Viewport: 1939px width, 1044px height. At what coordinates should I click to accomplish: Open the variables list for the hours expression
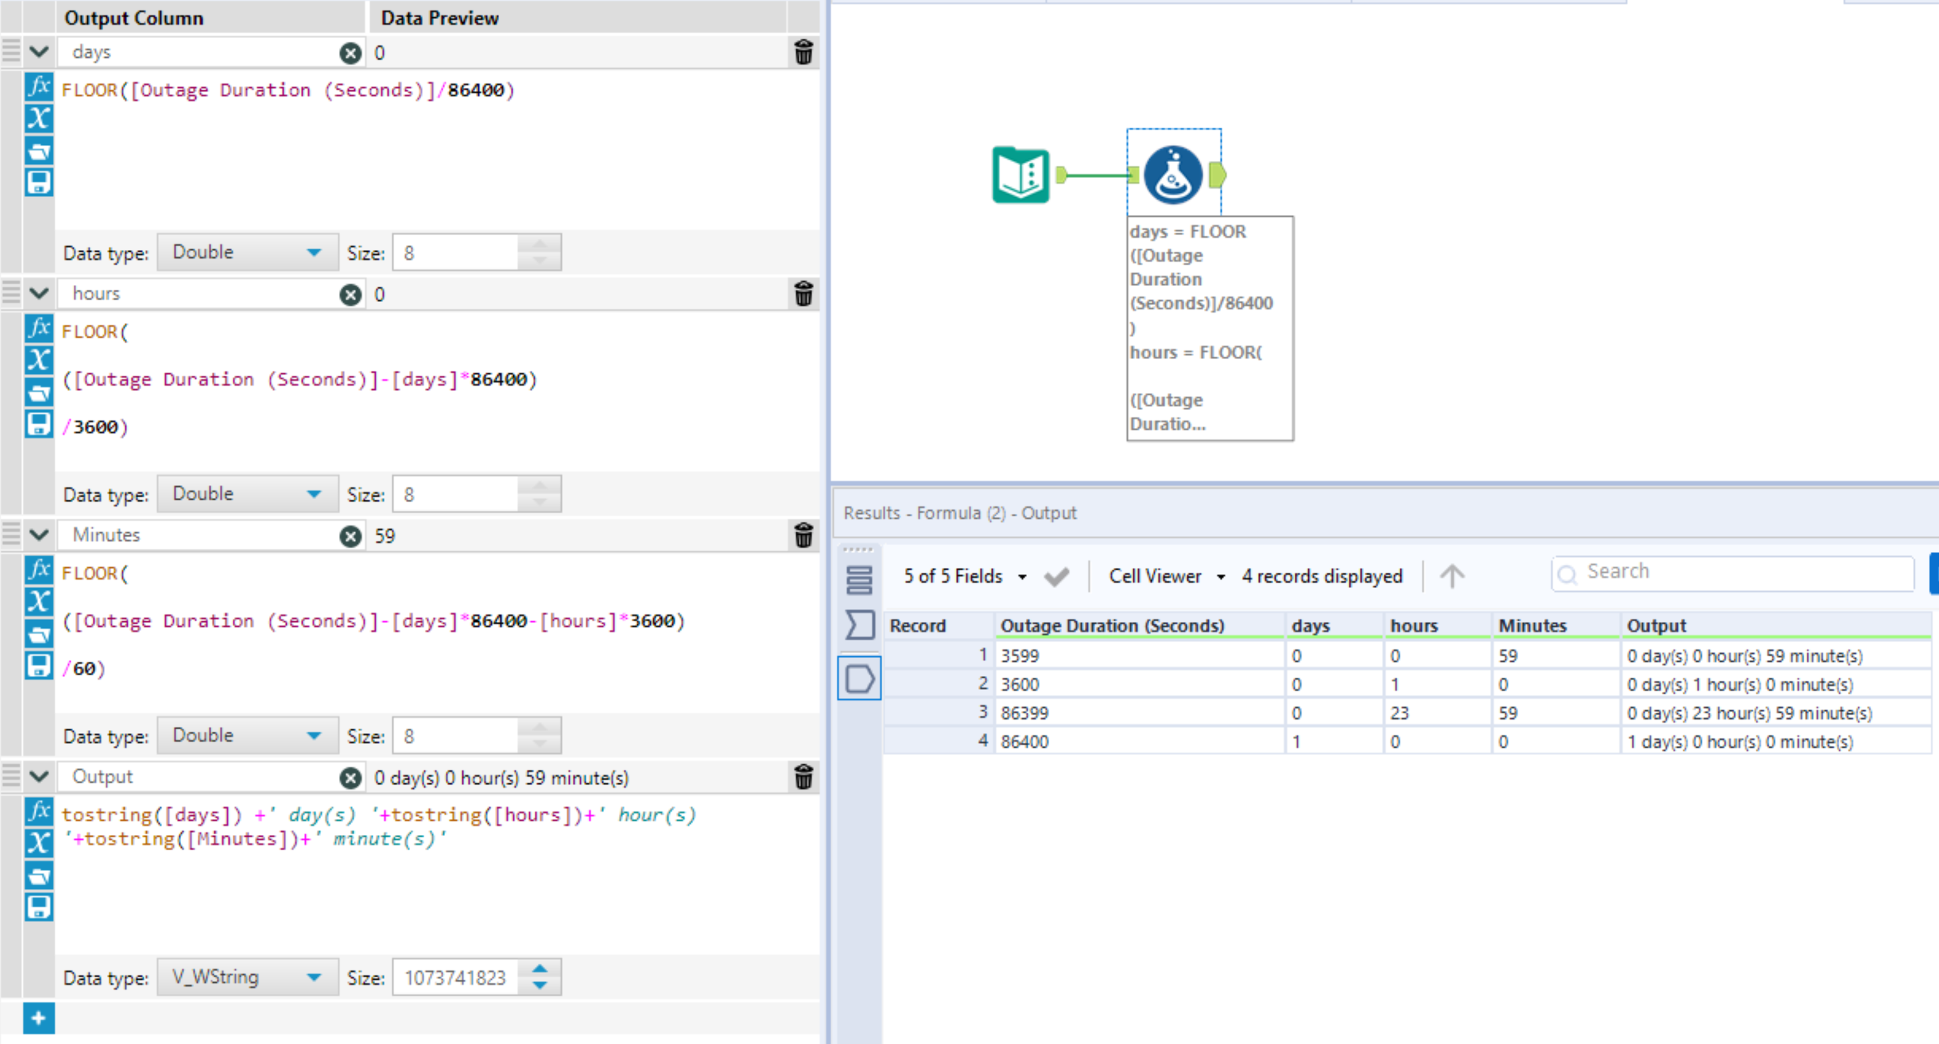pyautogui.click(x=39, y=360)
